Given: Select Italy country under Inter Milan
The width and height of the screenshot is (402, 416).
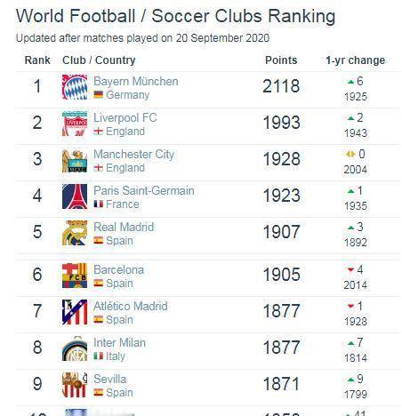Looking at the screenshot, I should 116,356.
